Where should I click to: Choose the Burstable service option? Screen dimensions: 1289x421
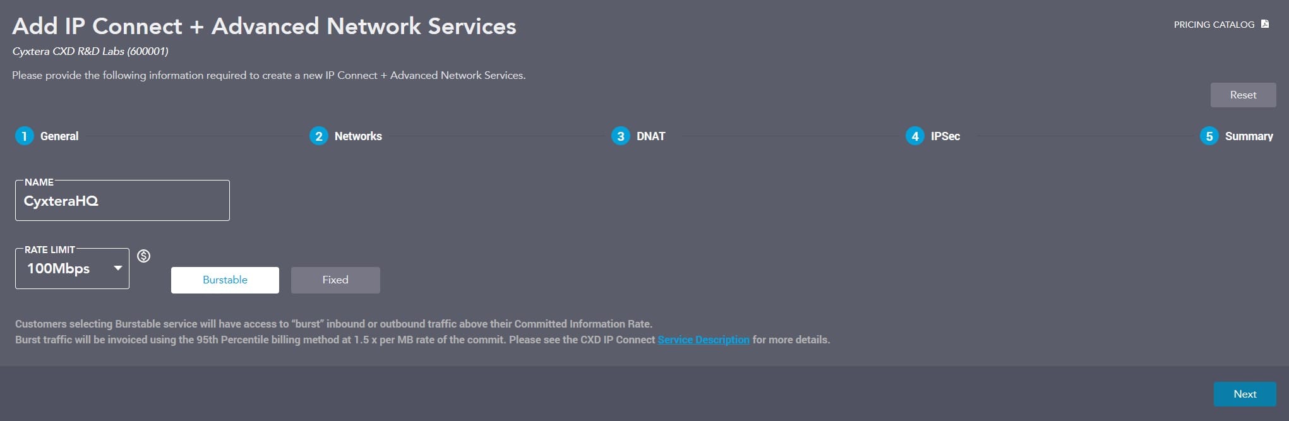[x=225, y=280]
